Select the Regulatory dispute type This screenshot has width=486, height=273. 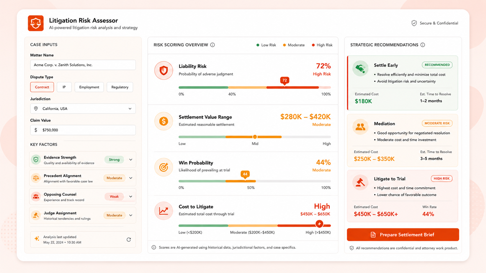click(x=120, y=87)
